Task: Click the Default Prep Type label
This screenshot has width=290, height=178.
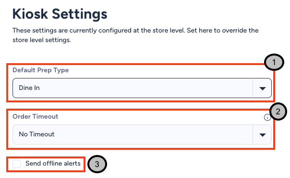Action: point(40,70)
